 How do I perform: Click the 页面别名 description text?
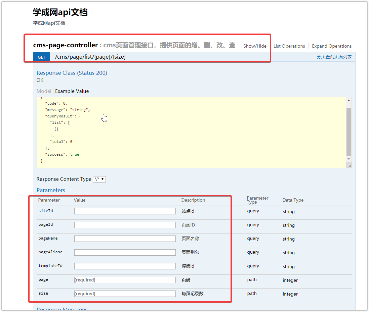191,253
